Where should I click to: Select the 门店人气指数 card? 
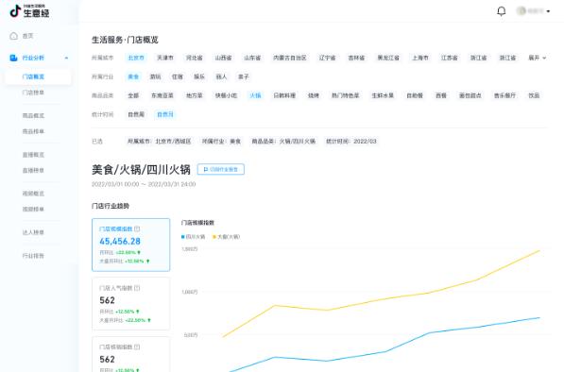(131, 304)
